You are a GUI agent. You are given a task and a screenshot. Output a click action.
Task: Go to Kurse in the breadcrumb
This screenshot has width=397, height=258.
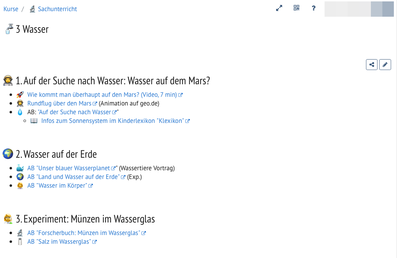click(11, 9)
